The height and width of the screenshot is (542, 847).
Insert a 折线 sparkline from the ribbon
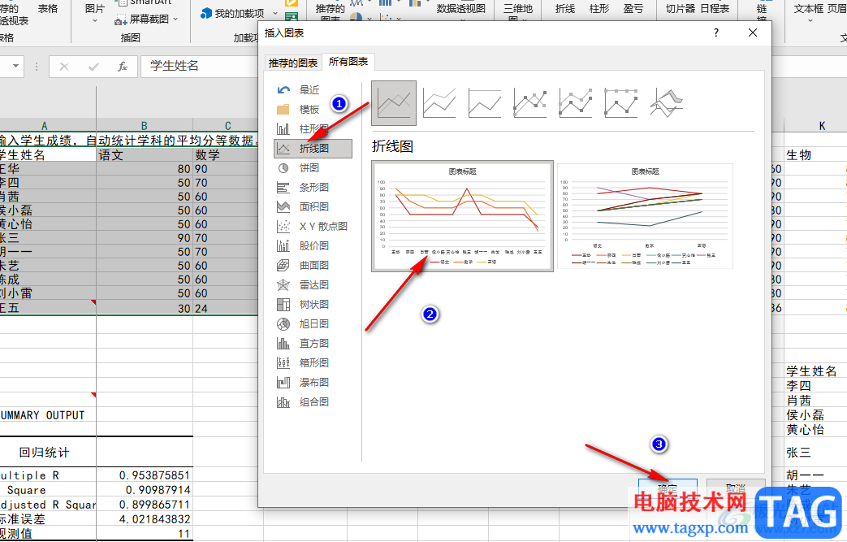(565, 9)
